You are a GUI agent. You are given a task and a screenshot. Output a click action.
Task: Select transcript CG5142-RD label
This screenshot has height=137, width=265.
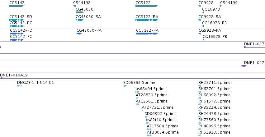click(21, 17)
